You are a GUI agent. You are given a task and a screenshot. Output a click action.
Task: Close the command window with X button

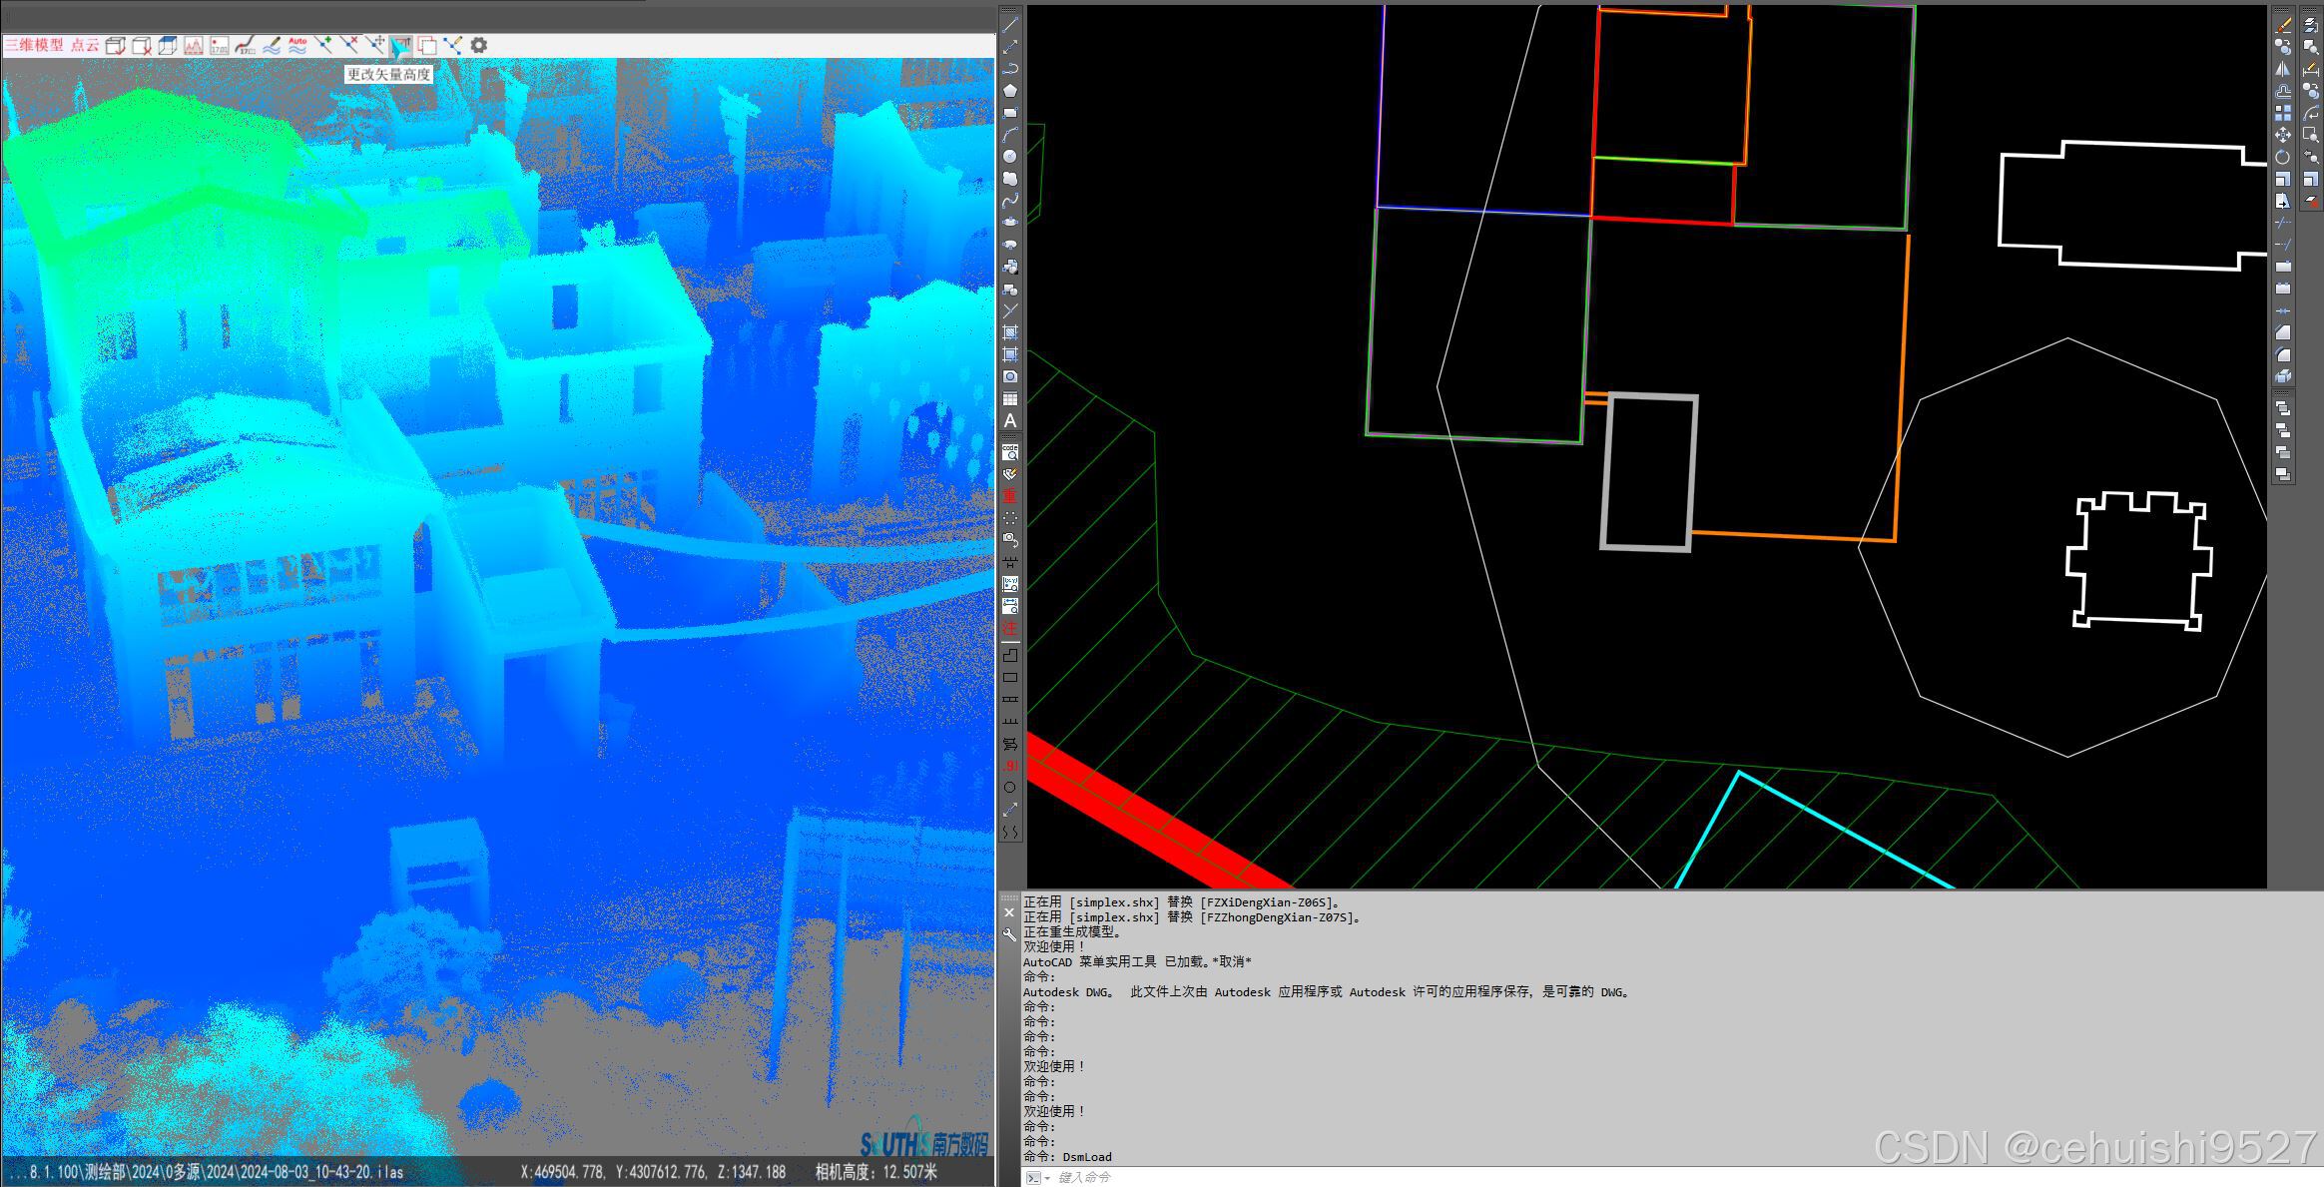coord(1009,912)
